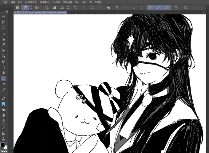Select the active Lasso selection tool

tap(3, 79)
